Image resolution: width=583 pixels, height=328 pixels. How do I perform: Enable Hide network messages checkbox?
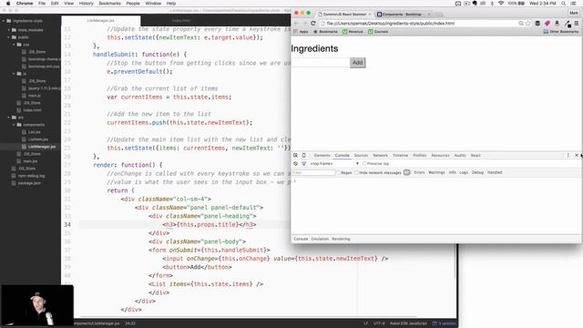point(356,172)
